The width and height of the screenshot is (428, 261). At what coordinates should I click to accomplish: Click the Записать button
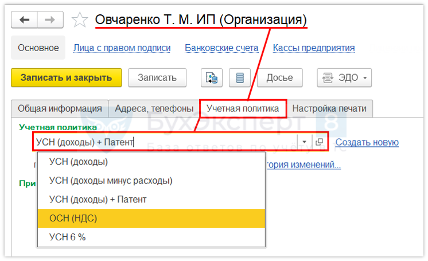[x=157, y=78]
